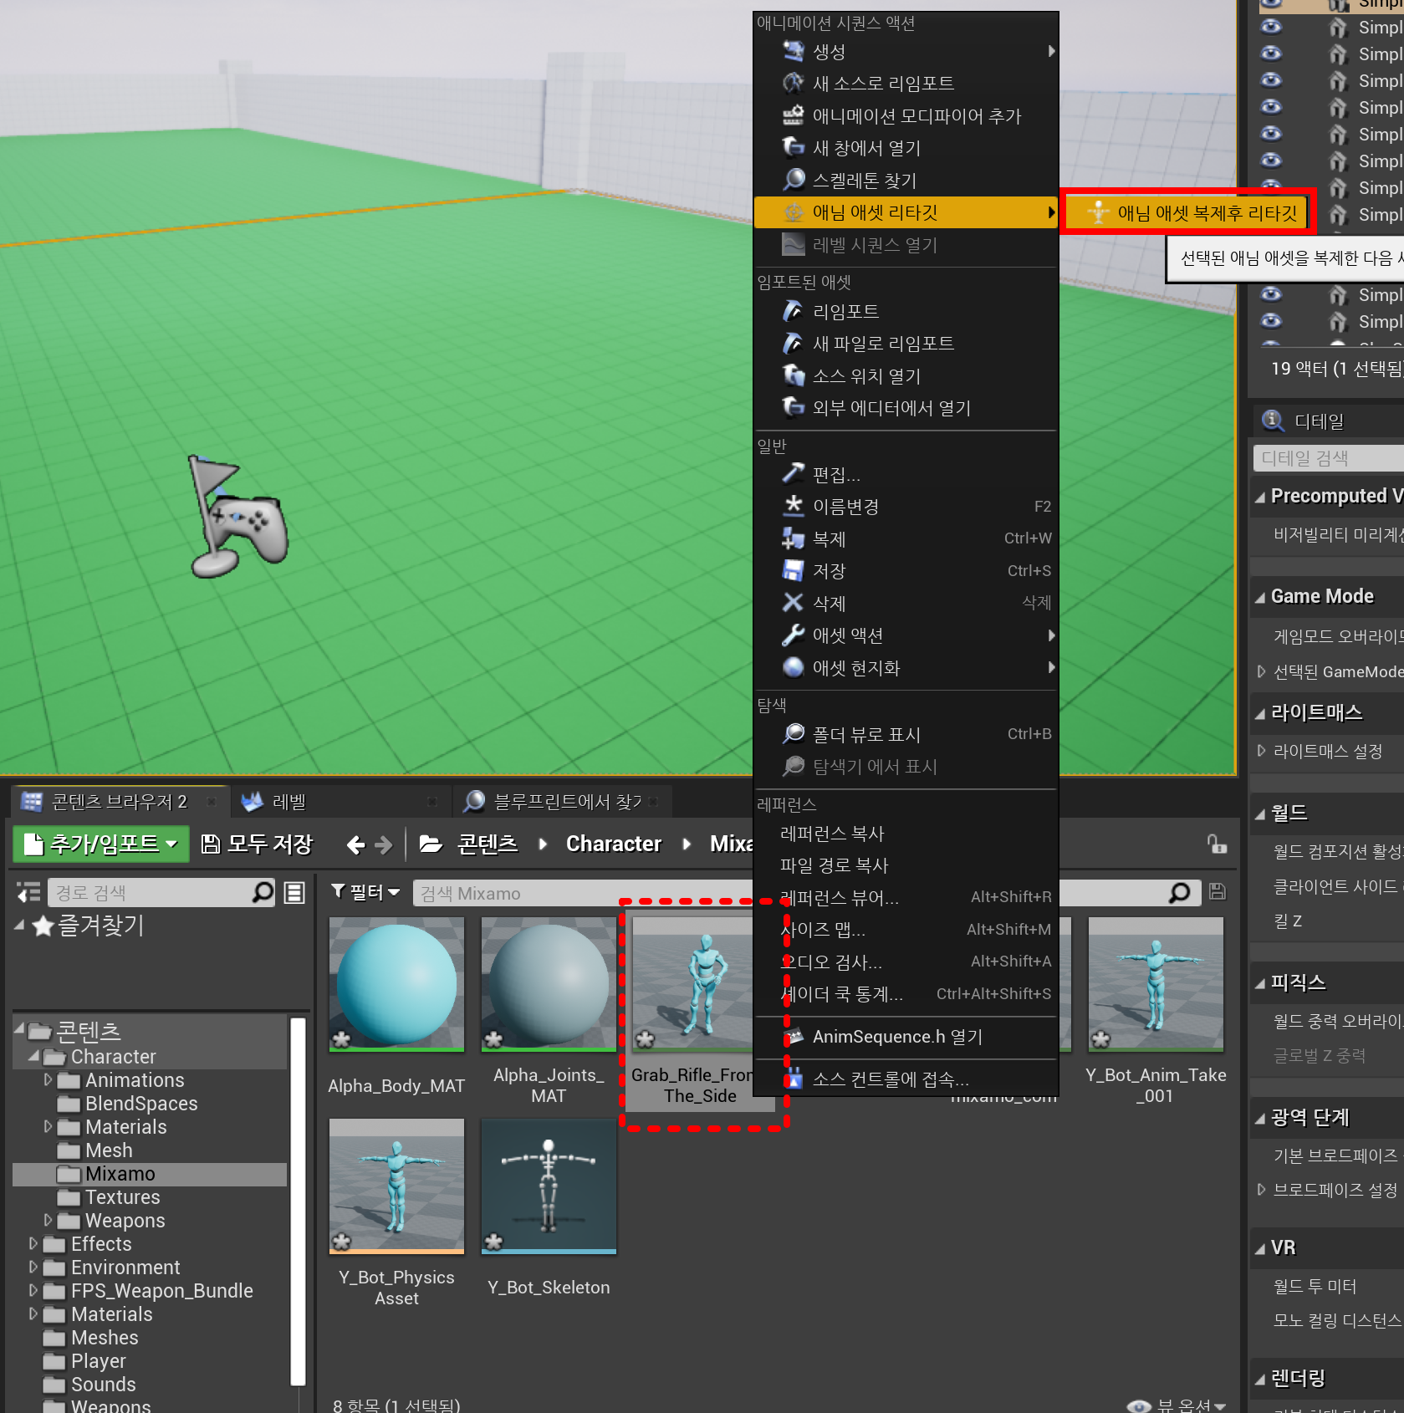The image size is (1404, 1413).
Task: Click 애니메이션 모디파이어 추가 menu entry
Action: point(906,116)
